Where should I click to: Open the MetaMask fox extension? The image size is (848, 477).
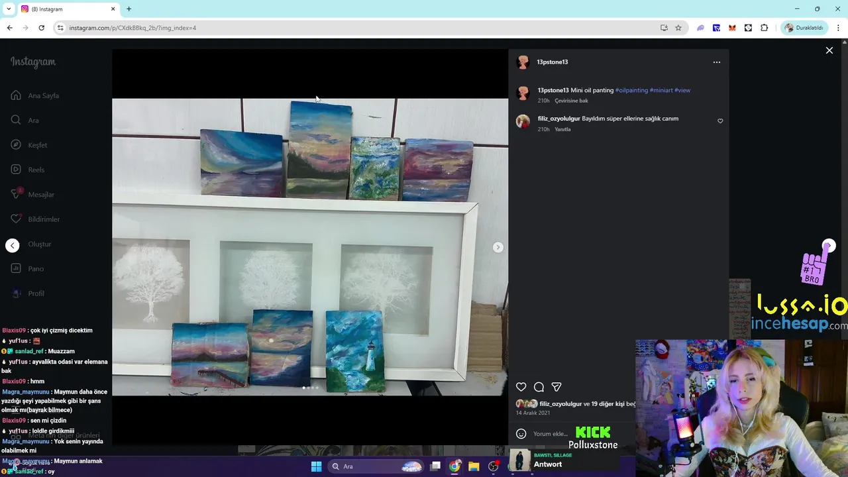tap(732, 28)
